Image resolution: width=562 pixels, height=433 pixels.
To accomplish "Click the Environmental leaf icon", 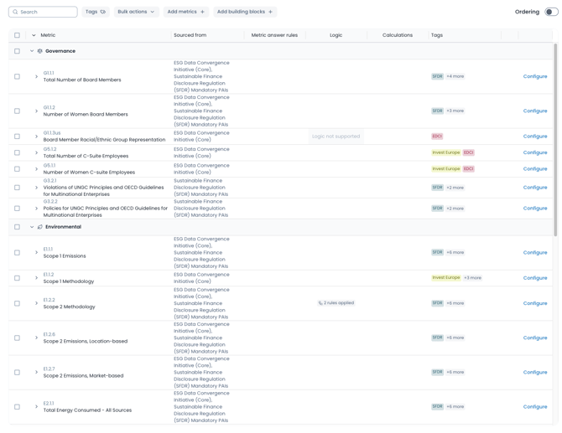I will click(39, 227).
